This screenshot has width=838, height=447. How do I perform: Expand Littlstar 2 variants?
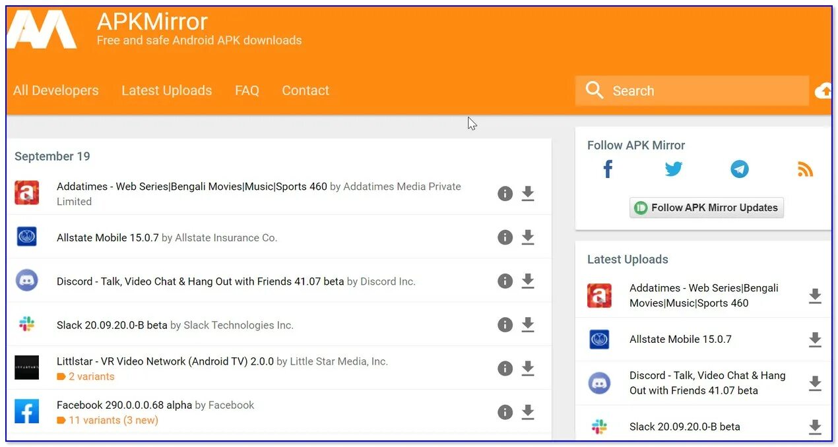click(86, 376)
